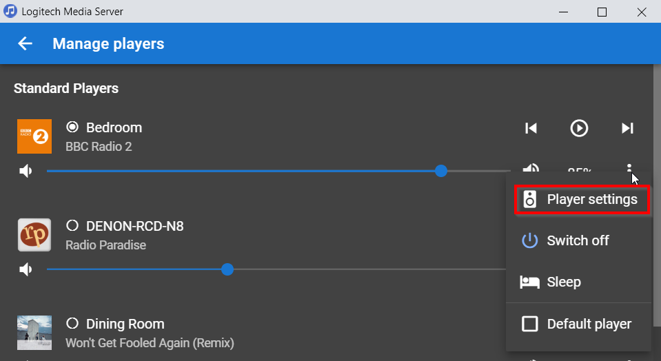
Task: Click volume down icon for DENON-RCD-N8
Action: [26, 269]
